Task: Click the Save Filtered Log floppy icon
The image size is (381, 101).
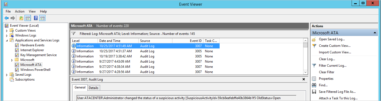Action: point(314,92)
